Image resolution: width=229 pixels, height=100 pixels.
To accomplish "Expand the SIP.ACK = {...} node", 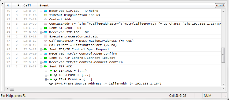I will point(46,71).
